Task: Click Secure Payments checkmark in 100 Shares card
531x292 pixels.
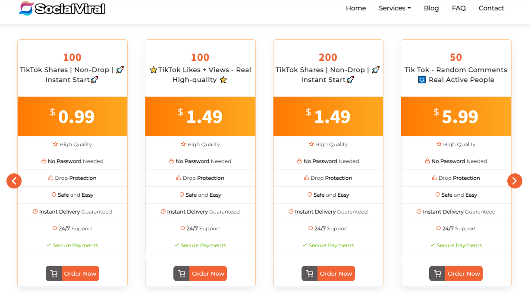Action: tap(49, 245)
